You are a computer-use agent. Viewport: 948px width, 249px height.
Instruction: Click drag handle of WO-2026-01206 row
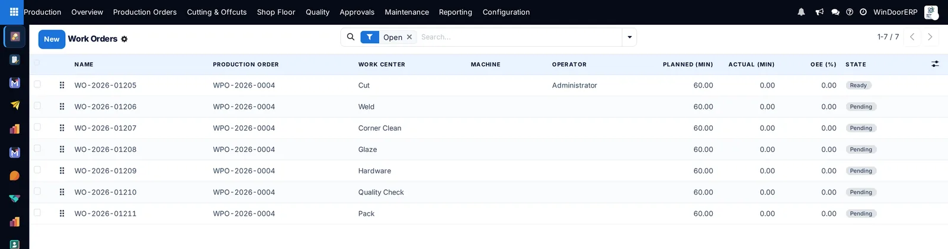pyautogui.click(x=62, y=106)
